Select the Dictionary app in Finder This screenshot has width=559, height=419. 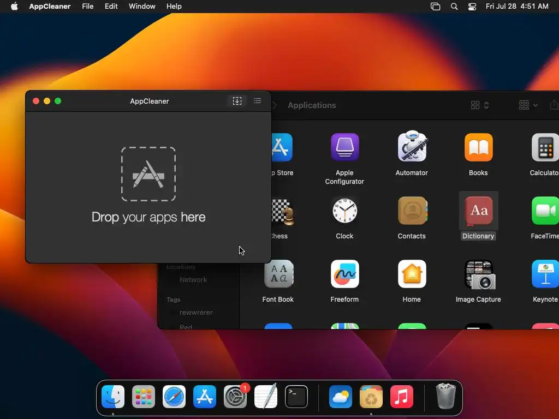[478, 211]
